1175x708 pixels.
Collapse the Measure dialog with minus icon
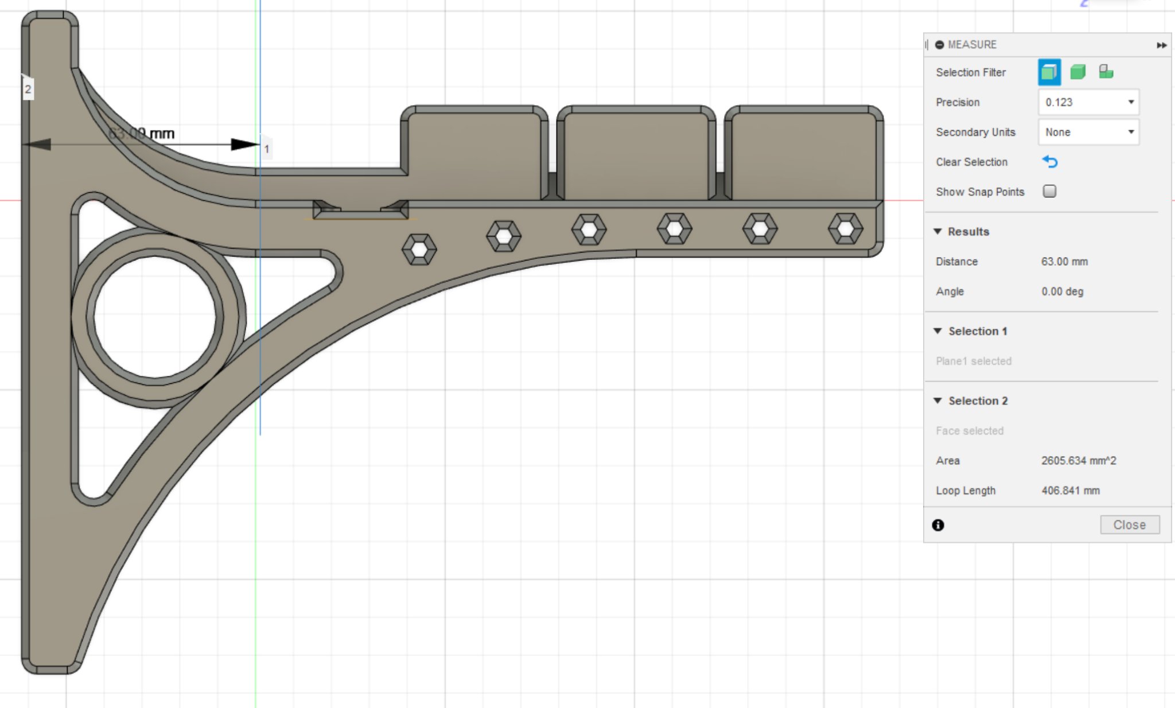(x=939, y=45)
